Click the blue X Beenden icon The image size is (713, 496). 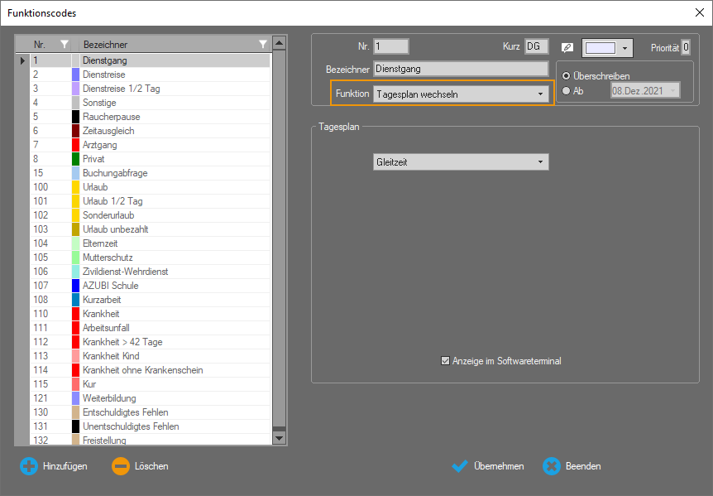(552, 466)
